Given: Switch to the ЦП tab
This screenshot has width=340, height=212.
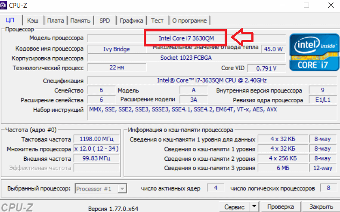Looking at the screenshot, I should pyautogui.click(x=10, y=20).
